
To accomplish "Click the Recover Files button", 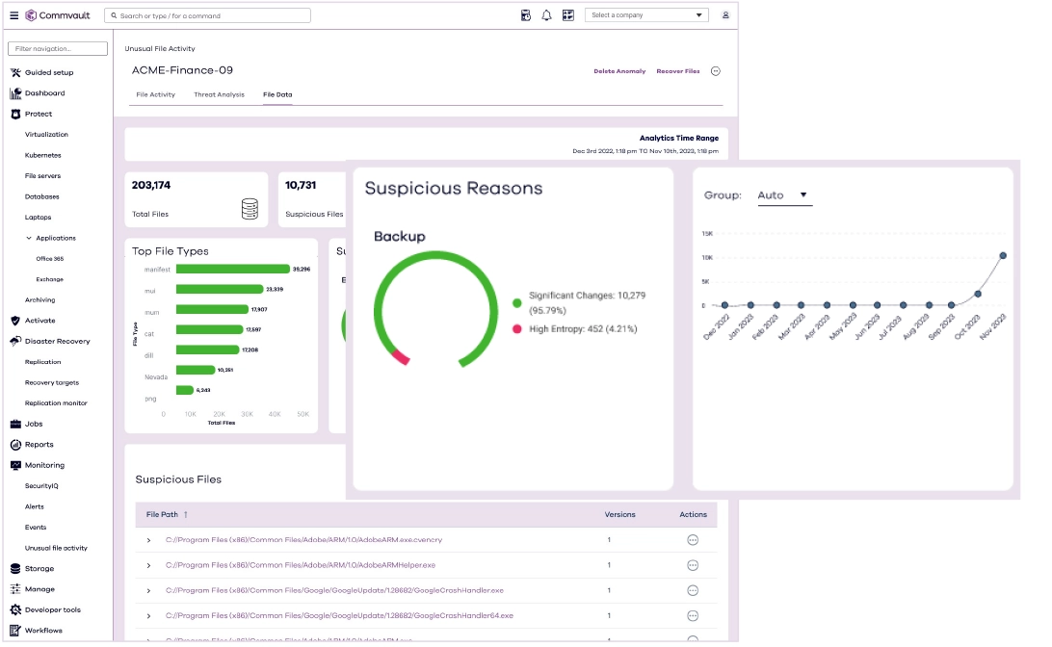I will point(677,71).
